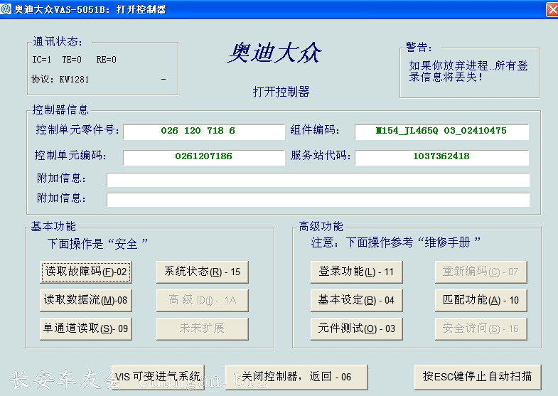Run 元件测试(O) - 03
The image size is (558, 396).
[x=357, y=328]
